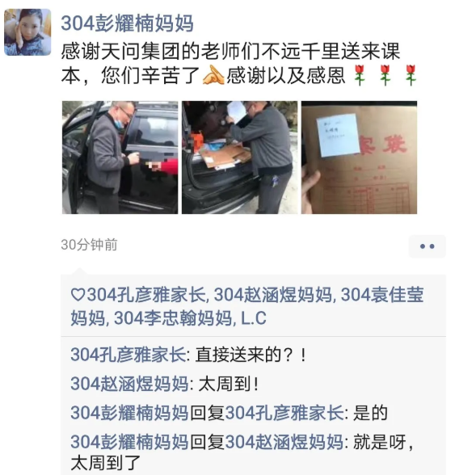The image size is (455, 475).
Task: Open L.C profile in the likes list
Action: [254, 318]
